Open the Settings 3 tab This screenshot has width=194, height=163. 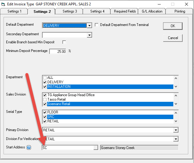(x=70, y=11)
